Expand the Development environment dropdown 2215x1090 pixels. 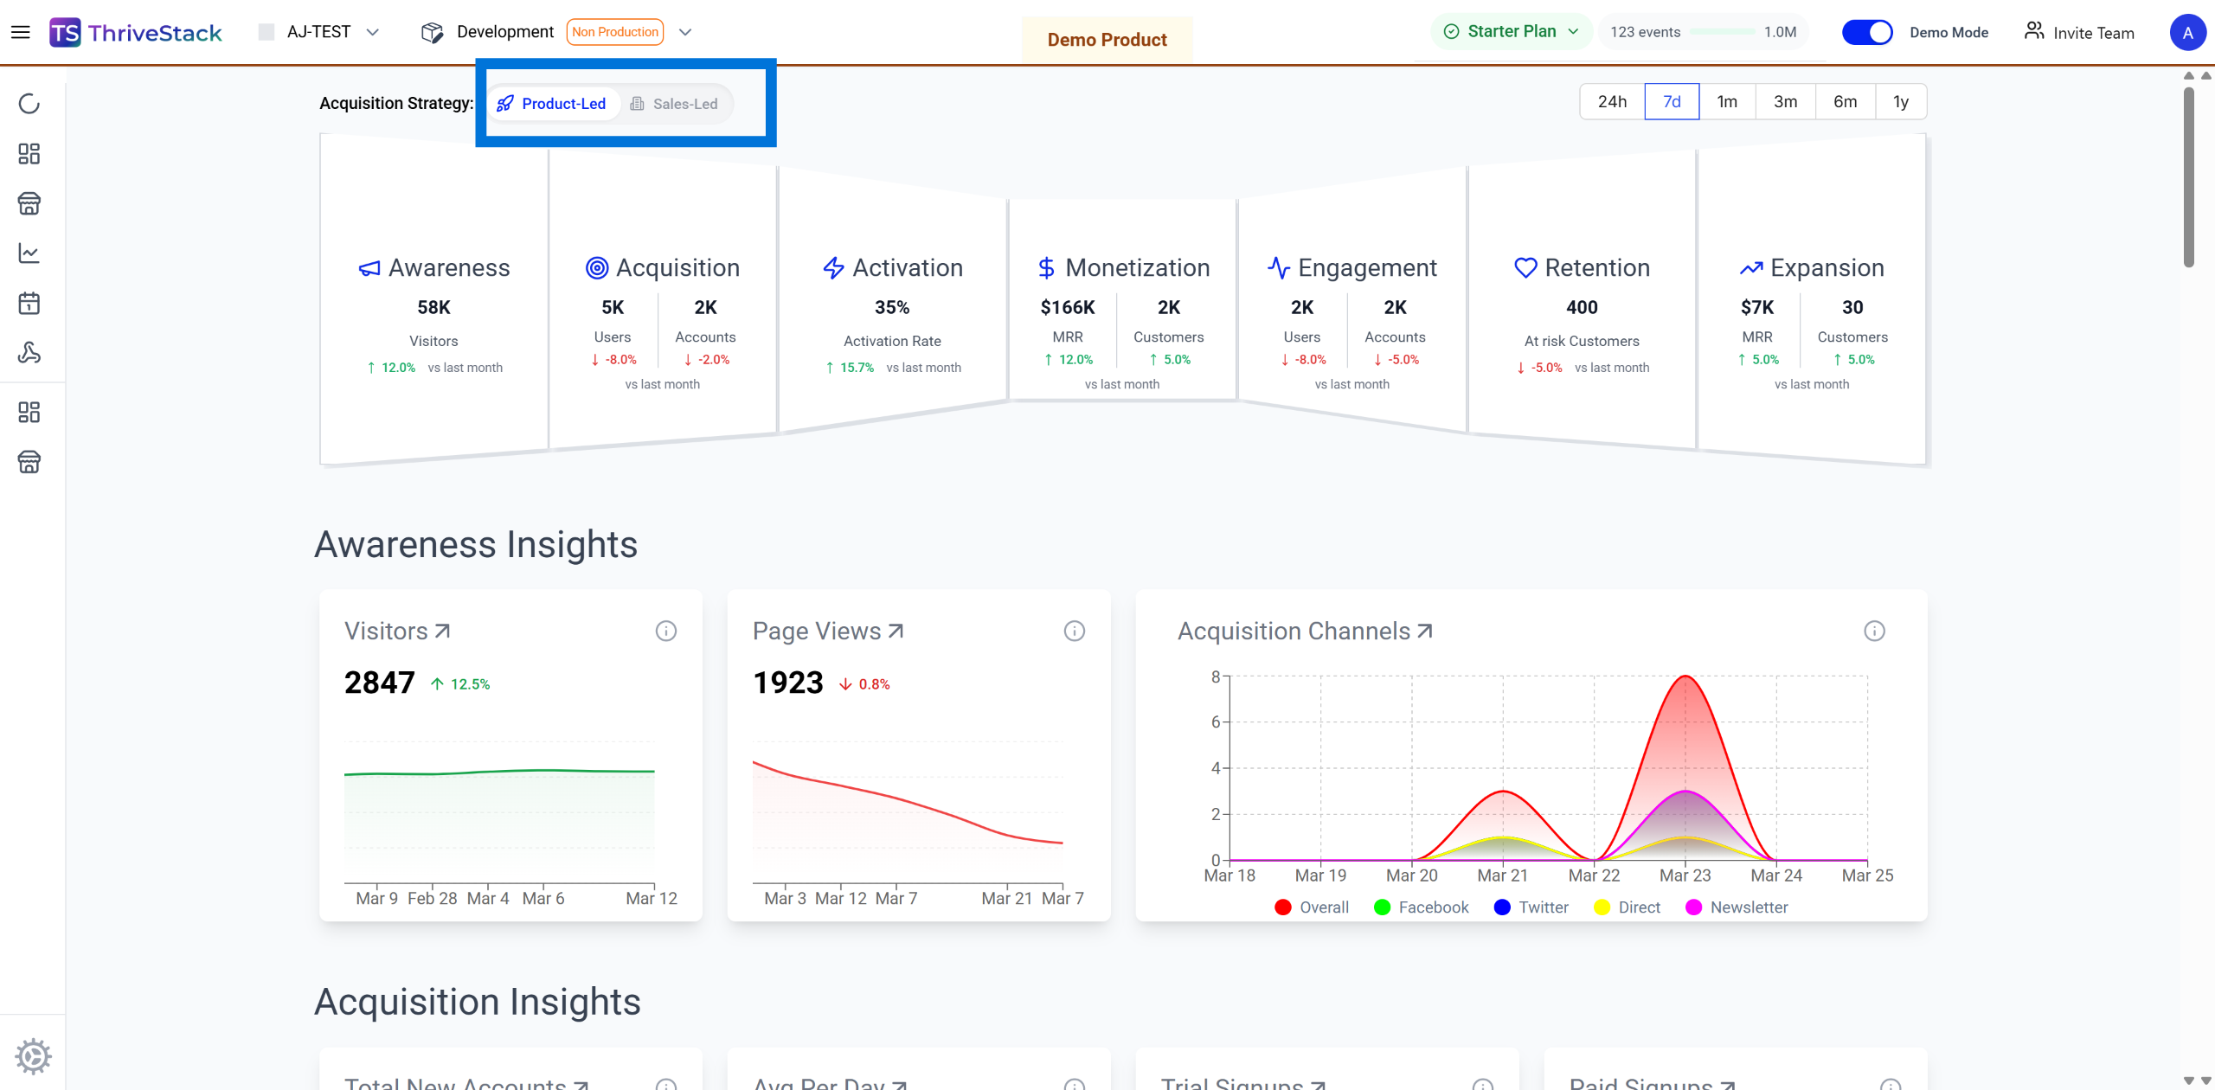click(x=685, y=32)
